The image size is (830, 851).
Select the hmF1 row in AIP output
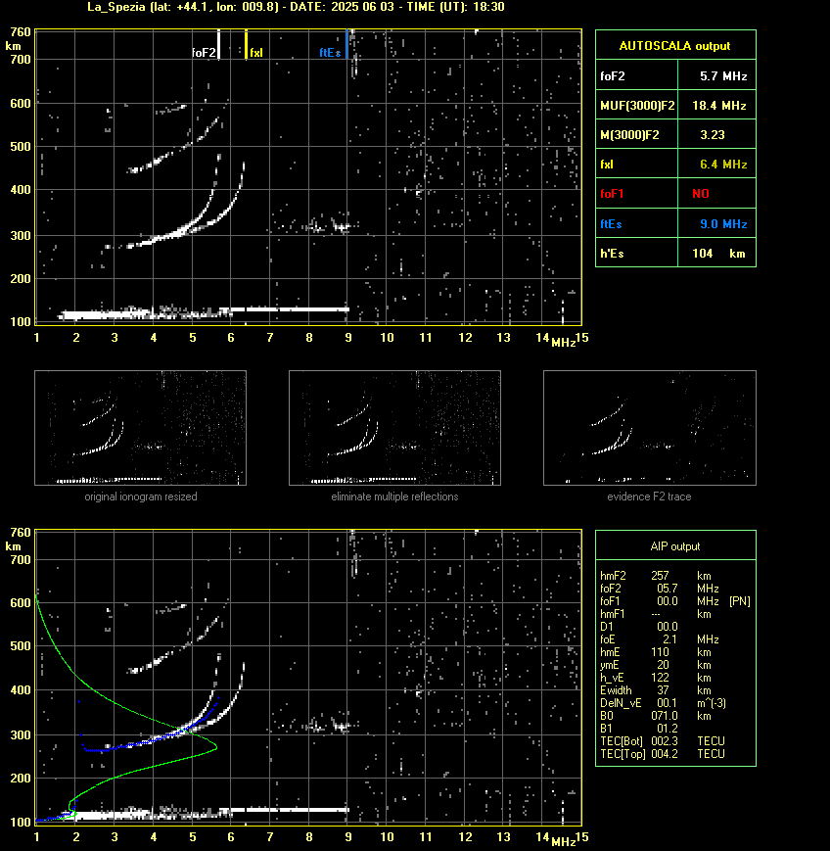point(675,614)
